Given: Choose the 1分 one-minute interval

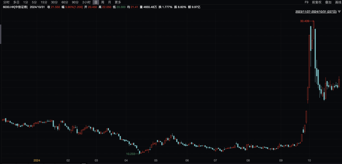Looking at the screenshot, I should coord(26,2).
